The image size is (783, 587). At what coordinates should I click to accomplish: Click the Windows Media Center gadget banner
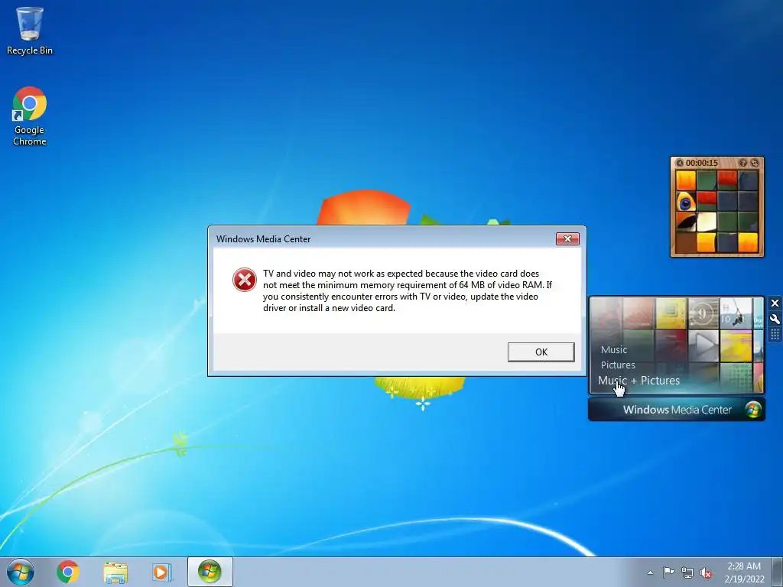coord(676,410)
